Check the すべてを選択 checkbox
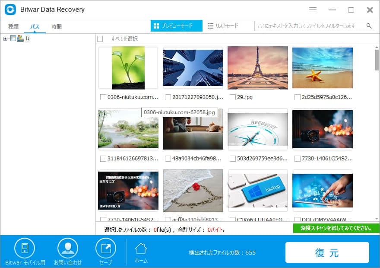Image resolution: width=380 pixels, height=268 pixels. (100, 39)
